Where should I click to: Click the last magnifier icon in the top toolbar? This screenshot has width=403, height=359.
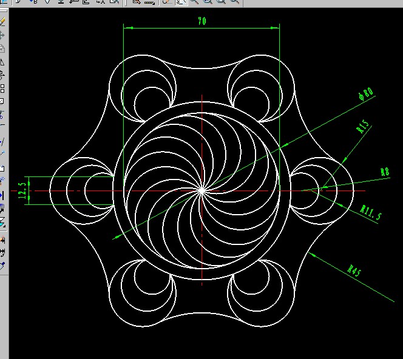pos(234,2)
